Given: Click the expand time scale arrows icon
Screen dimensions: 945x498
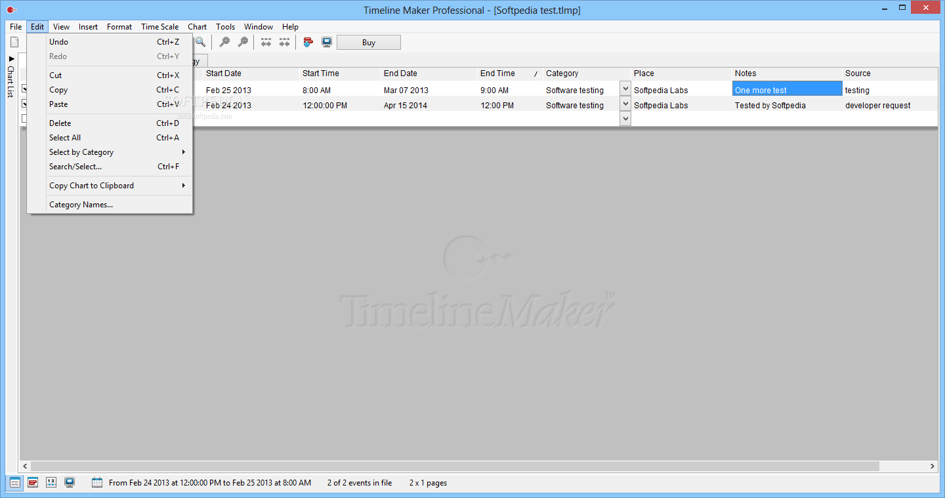Looking at the screenshot, I should tap(266, 42).
